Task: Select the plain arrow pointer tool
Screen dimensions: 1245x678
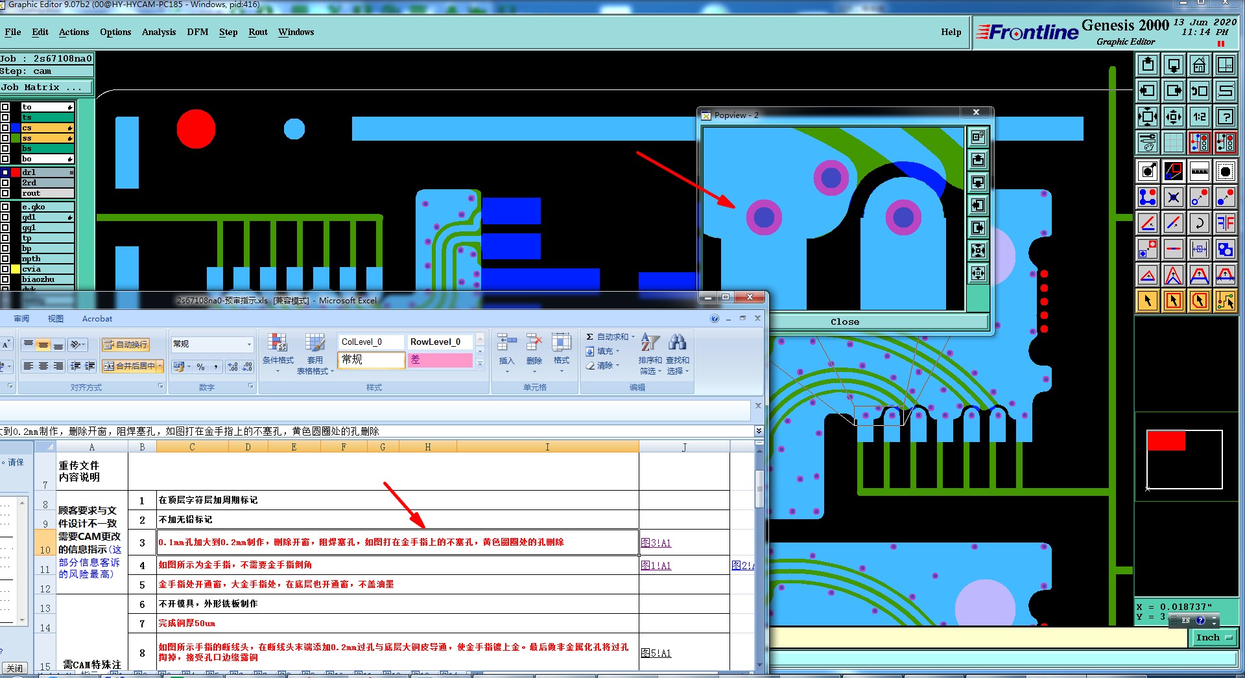Action: (1148, 301)
